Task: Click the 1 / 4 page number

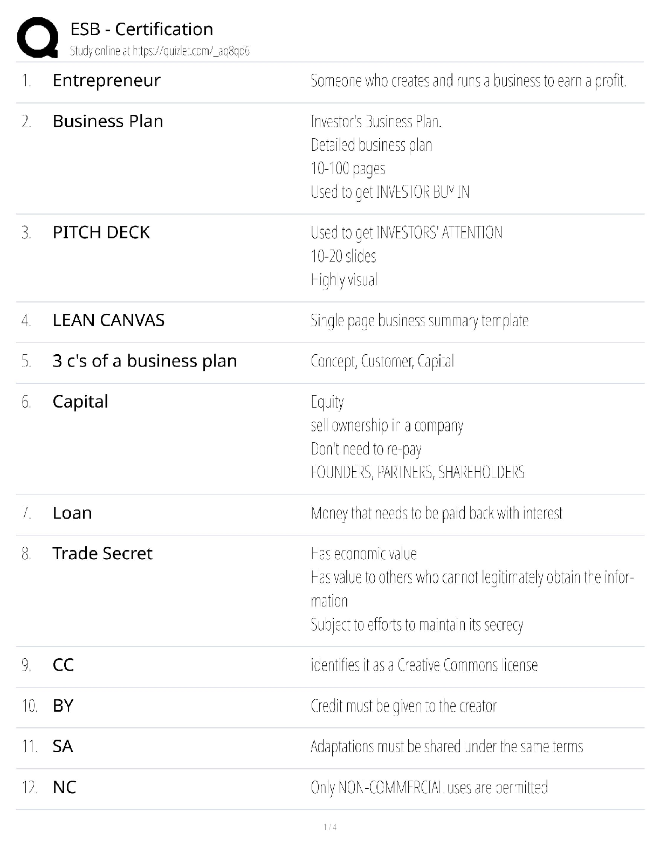Action: [330, 827]
